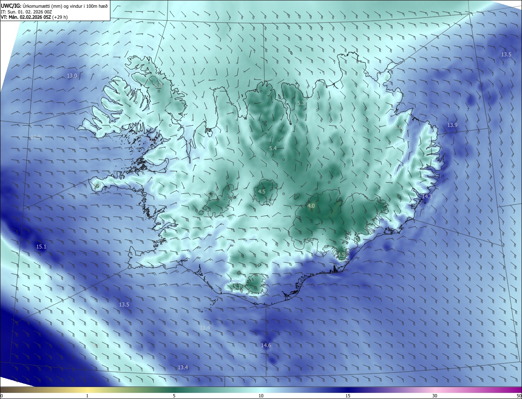
Task: Select the 13.4 value label
Action: click(183, 367)
